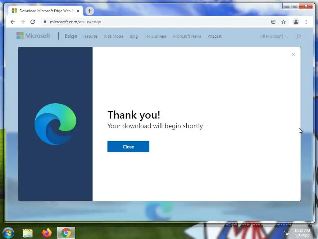Open the Chrome profile avatar icon
318x239 pixels.
tap(296, 22)
